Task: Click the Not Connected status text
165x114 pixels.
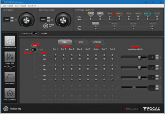Action: click(132, 109)
